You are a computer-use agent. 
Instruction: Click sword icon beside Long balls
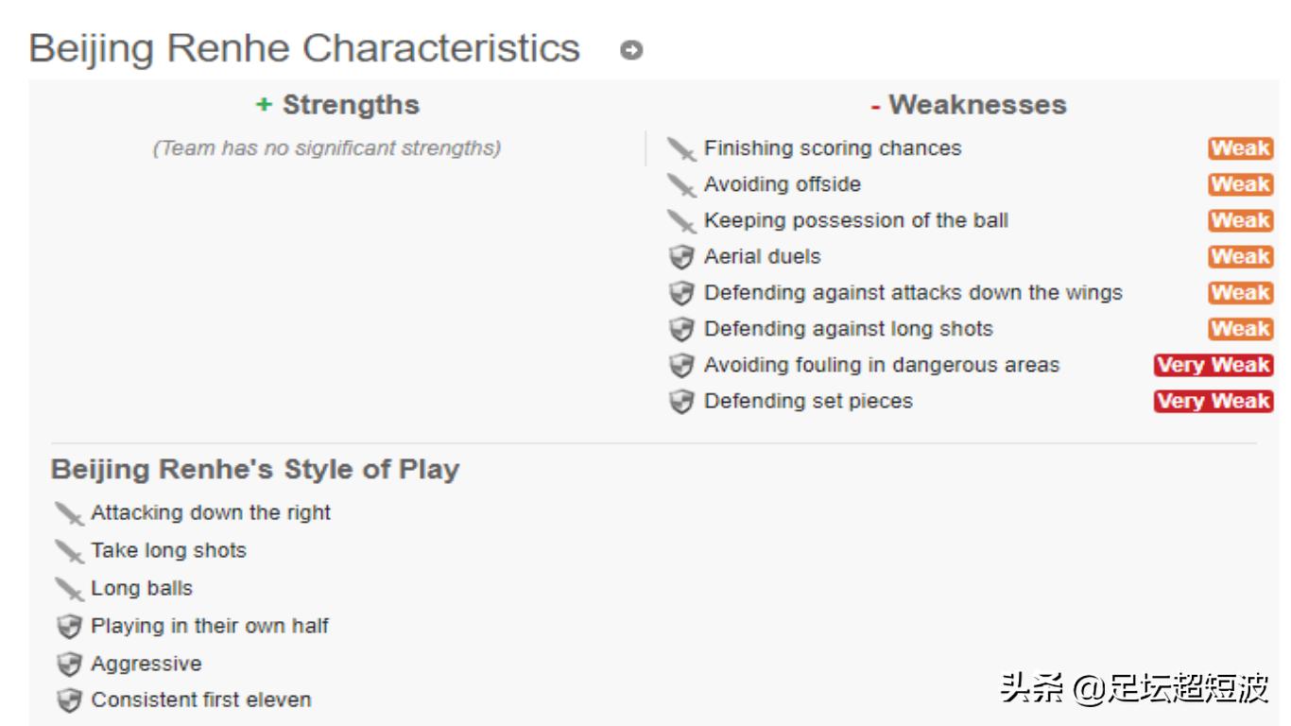(x=69, y=590)
